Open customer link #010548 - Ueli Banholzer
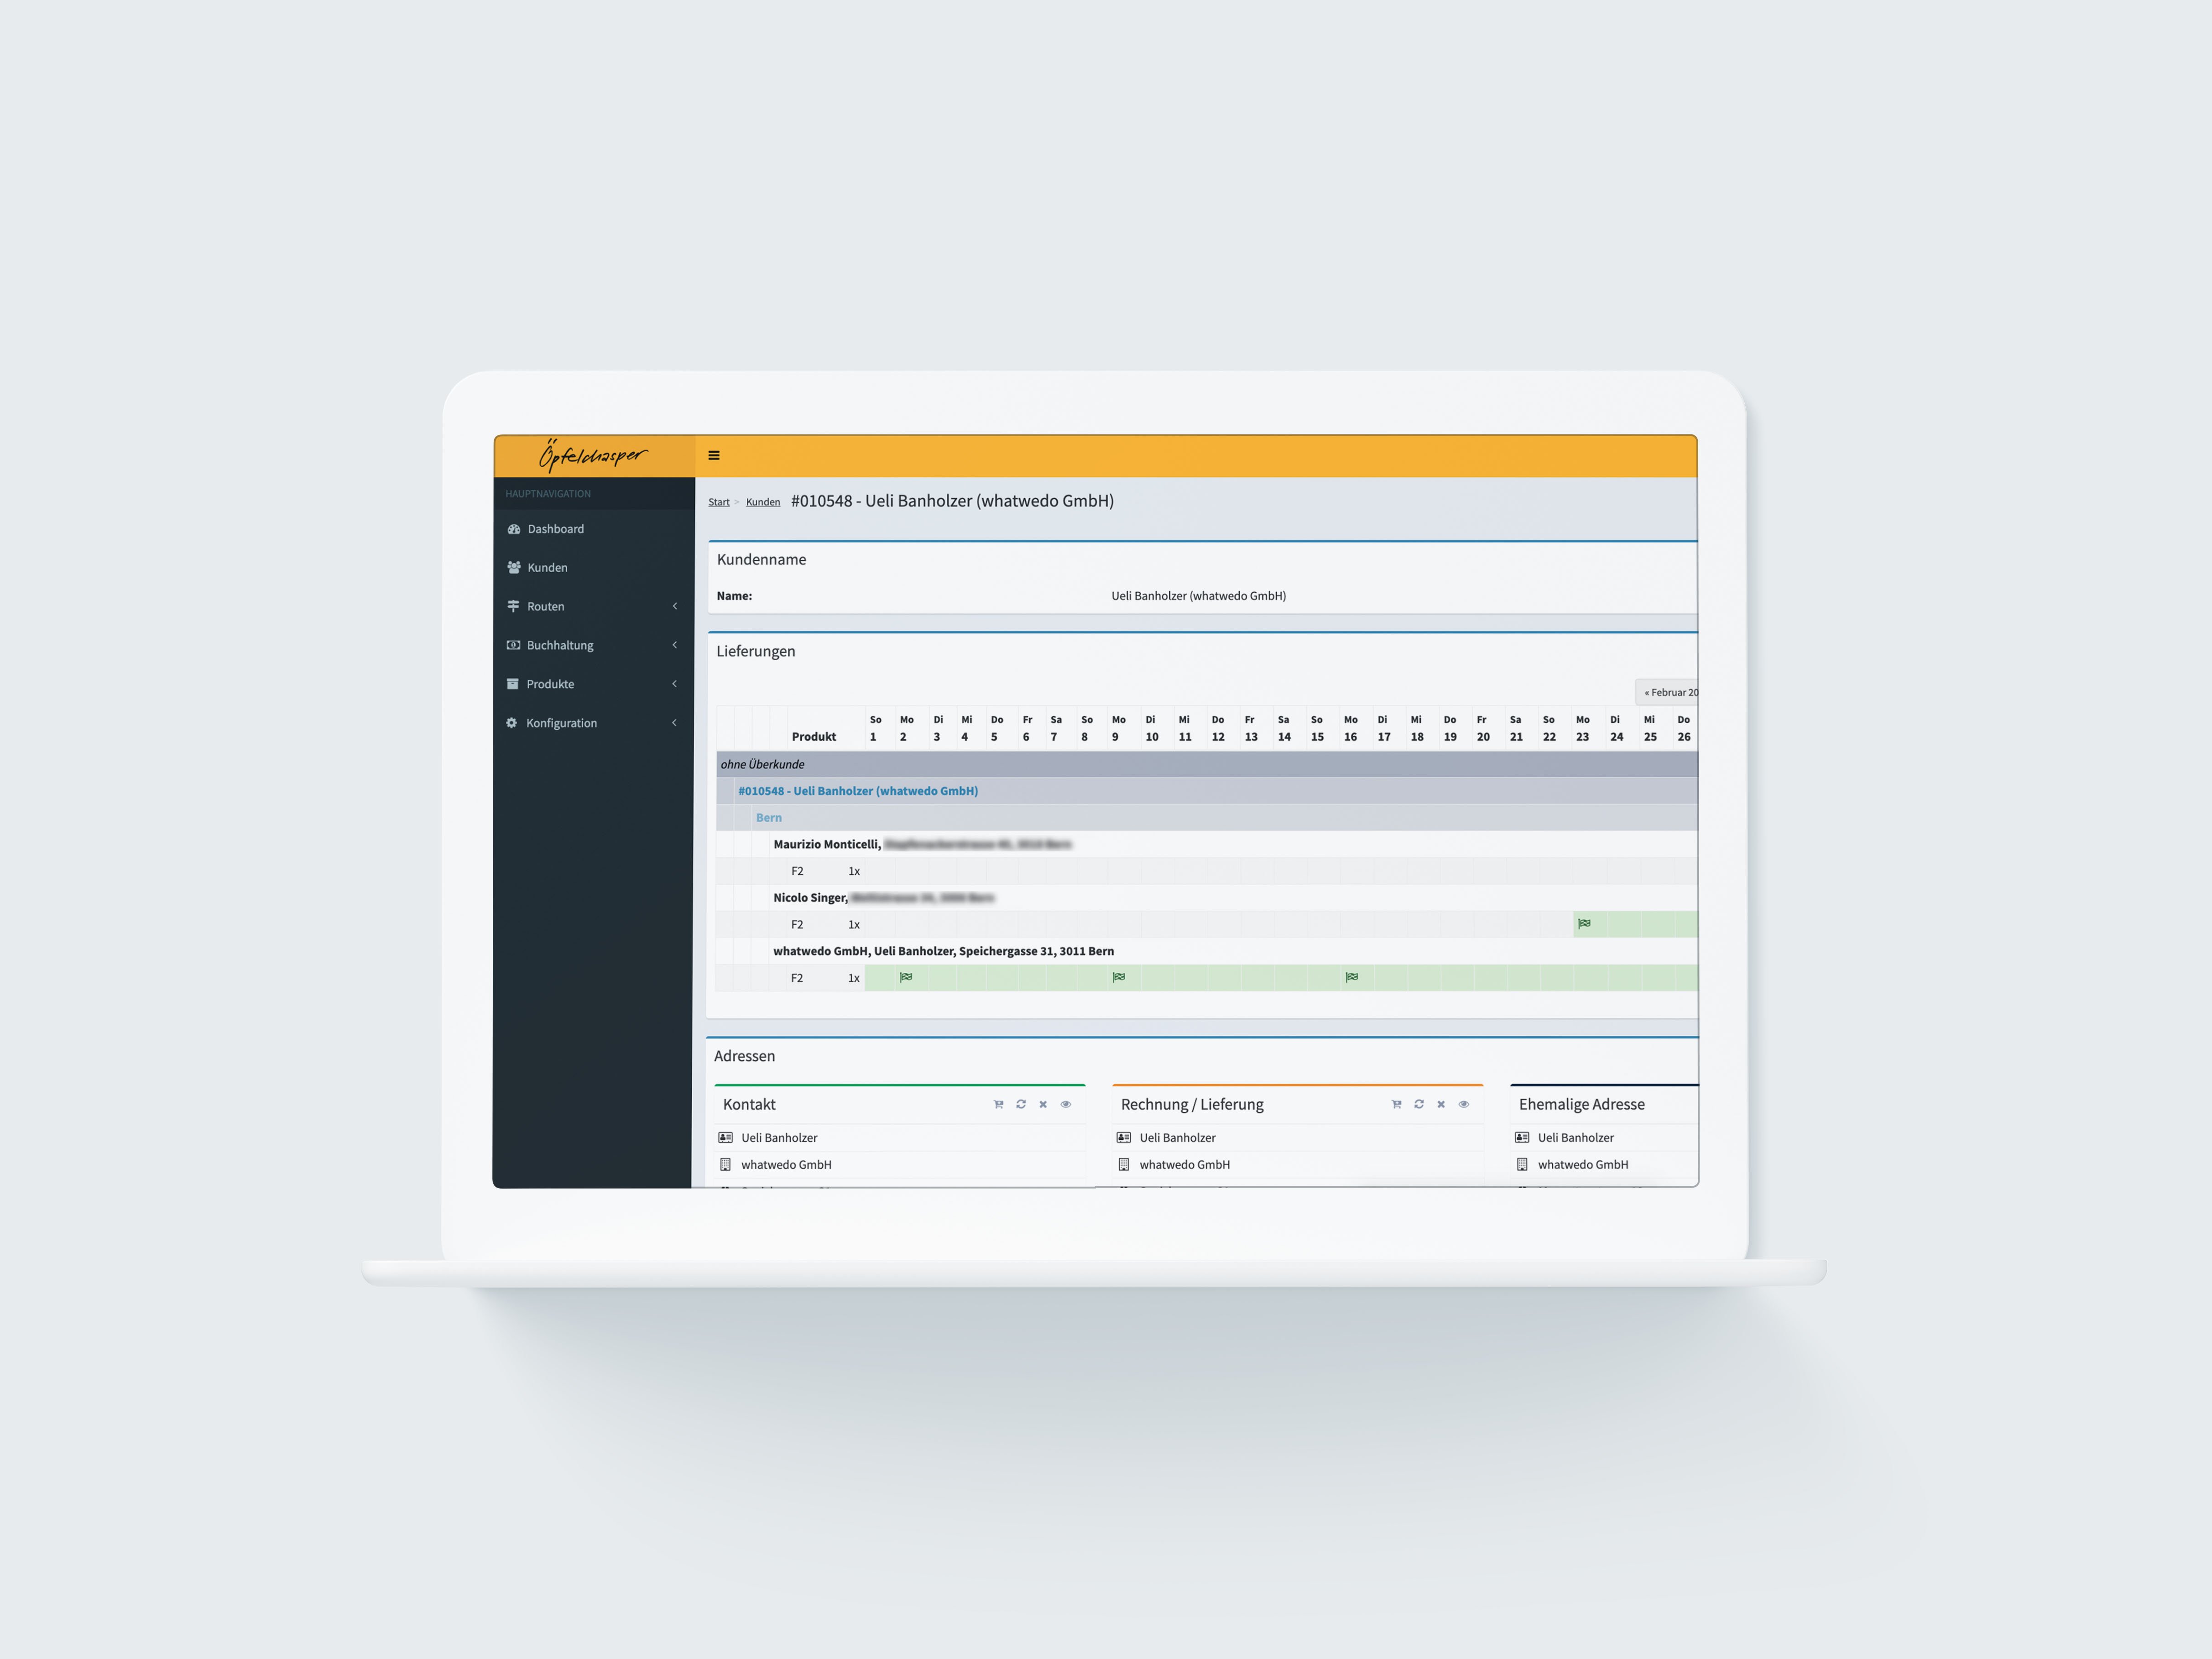This screenshot has width=2212, height=1659. 858,791
